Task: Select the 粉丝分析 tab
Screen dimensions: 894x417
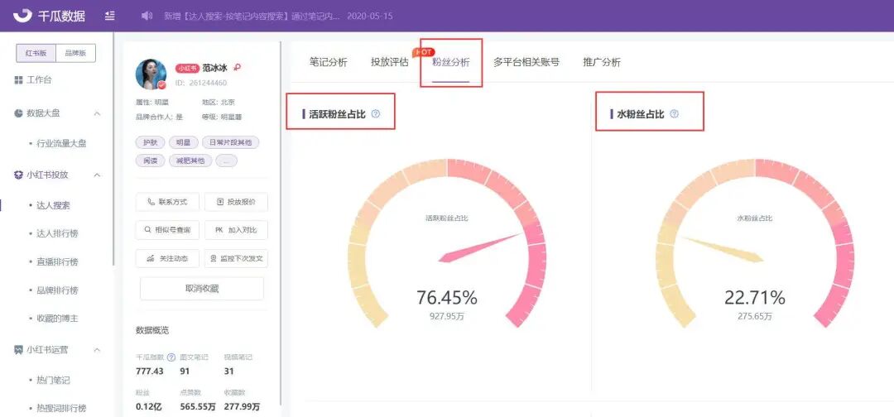Action: coord(450,63)
